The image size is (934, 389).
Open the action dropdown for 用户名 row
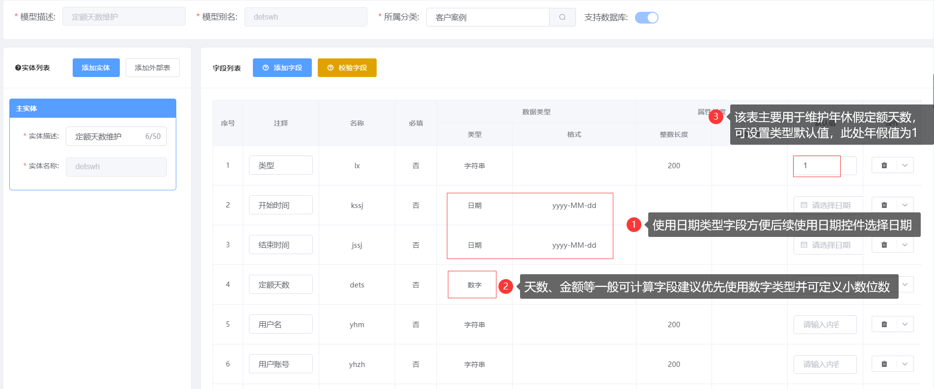(x=905, y=324)
